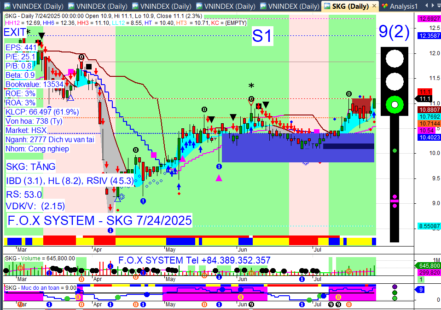Click the magenta 299,820 volume label

[429, 273]
